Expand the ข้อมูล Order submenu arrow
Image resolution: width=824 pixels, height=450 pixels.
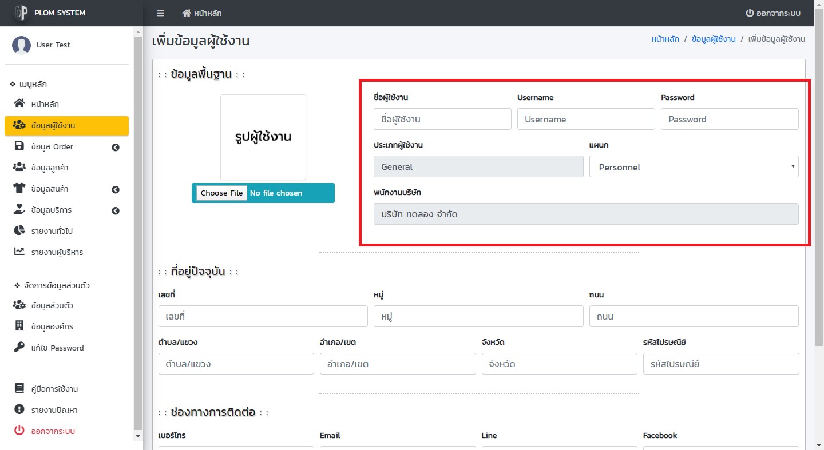click(x=116, y=147)
